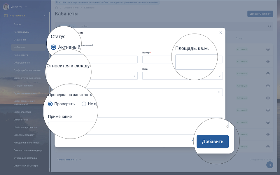280x175 pixels.
Task: Go to Оборудование sidebar item
Action: pos(22,63)
